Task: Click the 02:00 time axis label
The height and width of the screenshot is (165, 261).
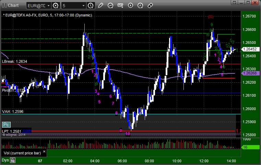Action: coord(68,161)
